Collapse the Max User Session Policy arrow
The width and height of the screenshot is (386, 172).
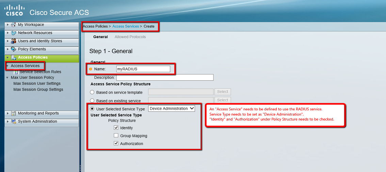coord(8,78)
